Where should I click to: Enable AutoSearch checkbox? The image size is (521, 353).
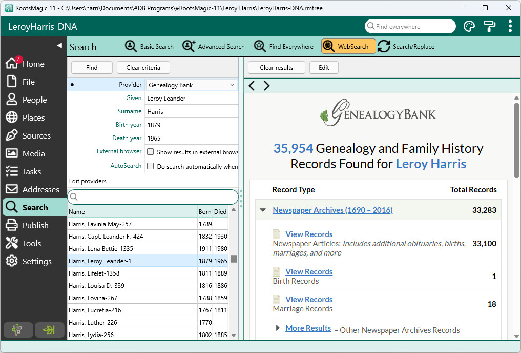(151, 166)
